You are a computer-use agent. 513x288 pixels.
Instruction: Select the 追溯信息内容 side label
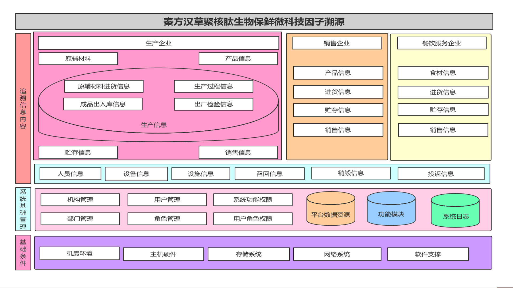tap(23, 108)
